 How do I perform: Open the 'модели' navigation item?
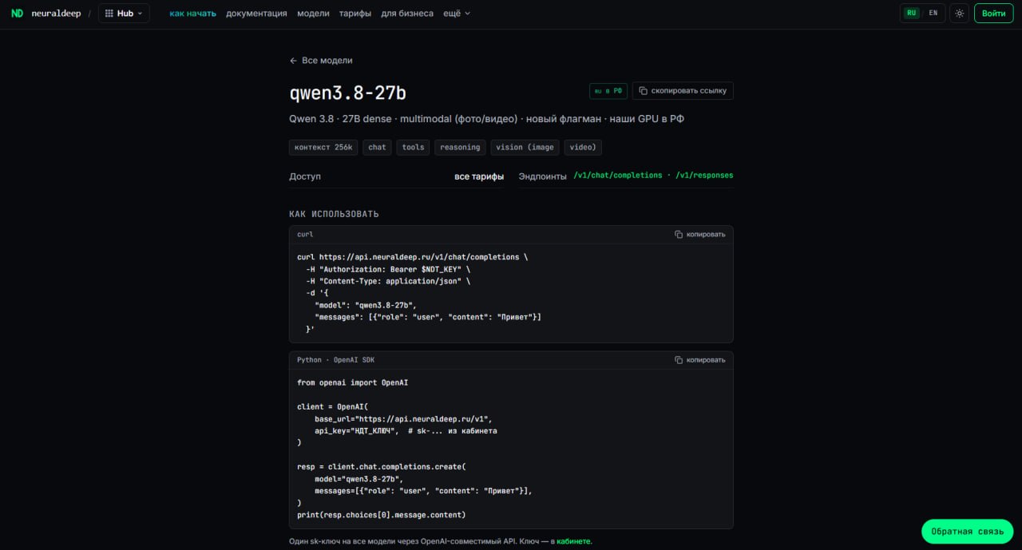point(313,14)
